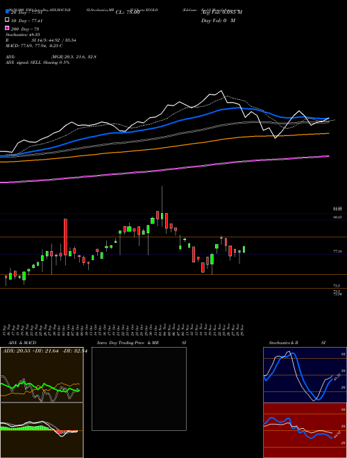Open the empty Intra Day Trading Price chart box

pos(139,389)
